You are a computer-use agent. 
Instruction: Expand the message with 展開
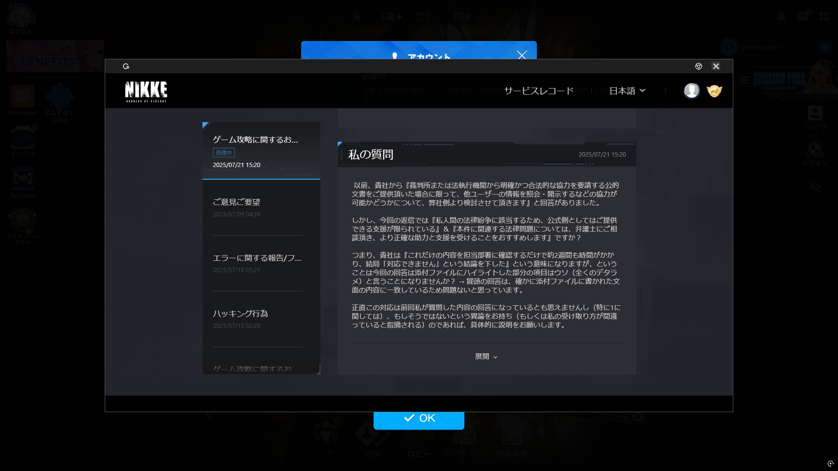[486, 357]
